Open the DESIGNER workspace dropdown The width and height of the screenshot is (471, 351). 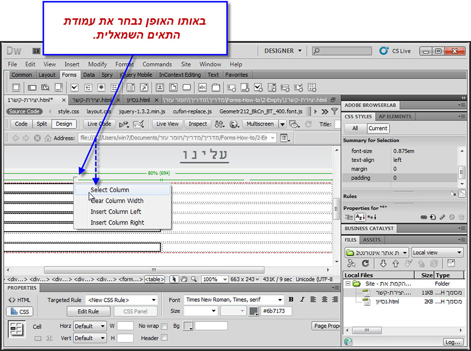[x=283, y=51]
